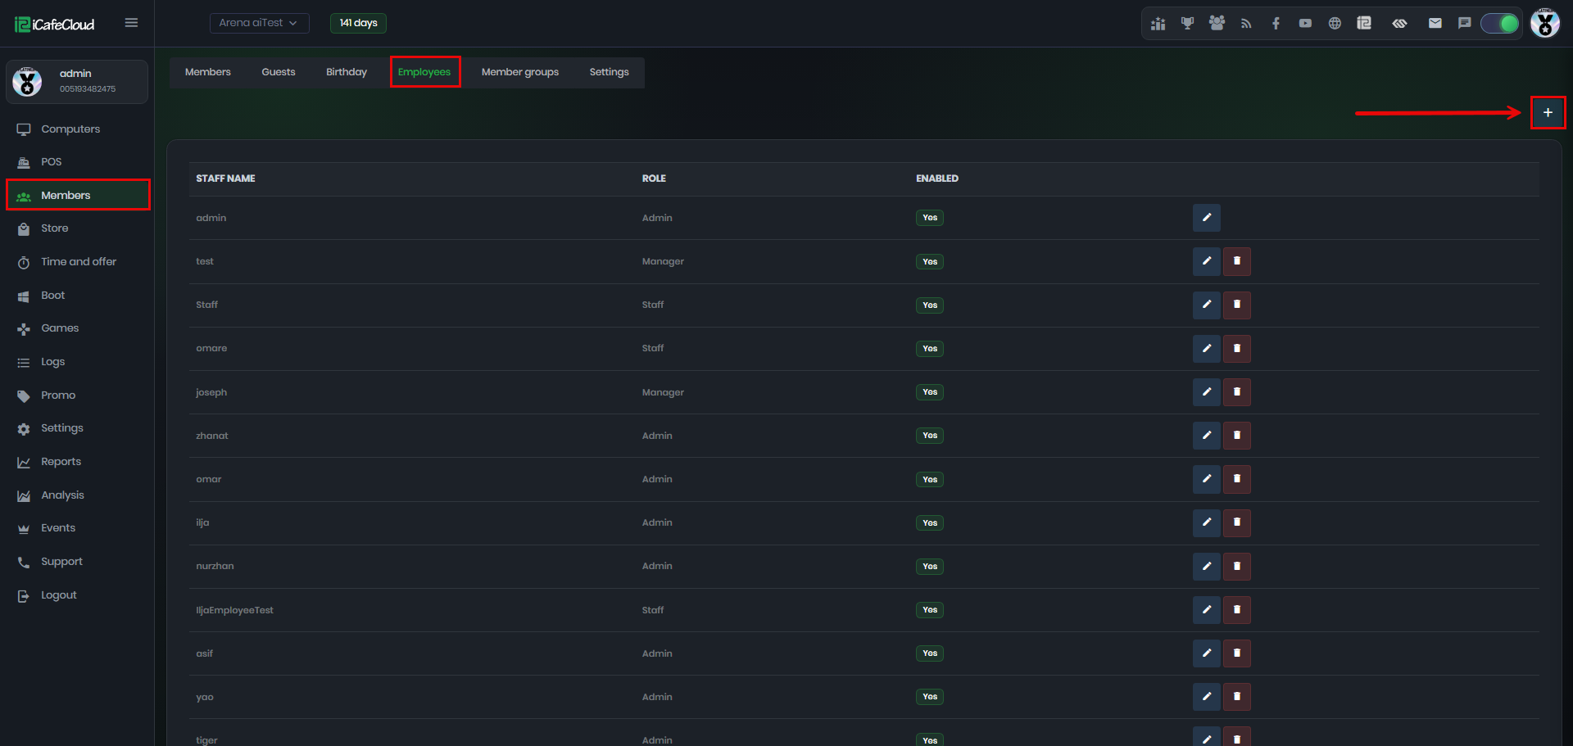1573x746 pixels.
Task: Select the Employees tab
Action: (x=424, y=72)
